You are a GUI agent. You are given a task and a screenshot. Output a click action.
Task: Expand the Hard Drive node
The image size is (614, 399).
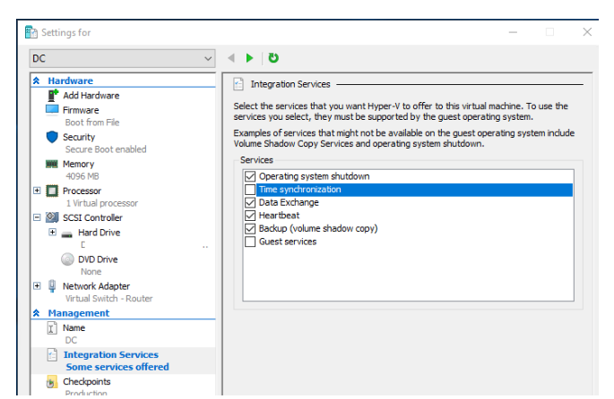tap(52, 232)
